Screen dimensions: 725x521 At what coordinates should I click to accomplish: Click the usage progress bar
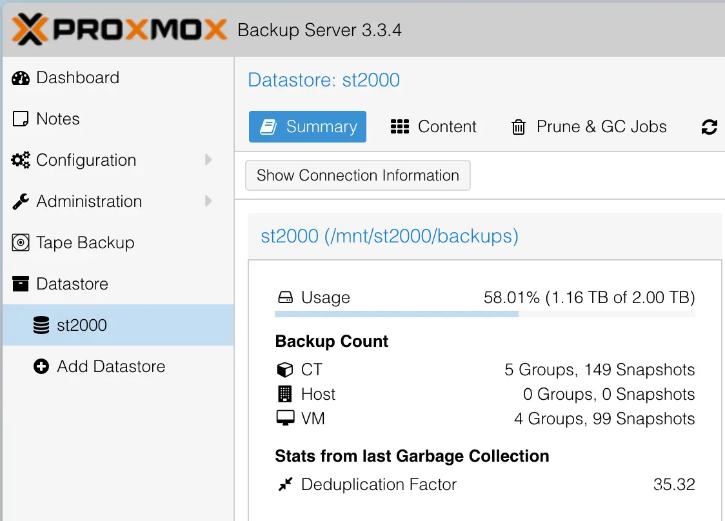[x=484, y=315]
